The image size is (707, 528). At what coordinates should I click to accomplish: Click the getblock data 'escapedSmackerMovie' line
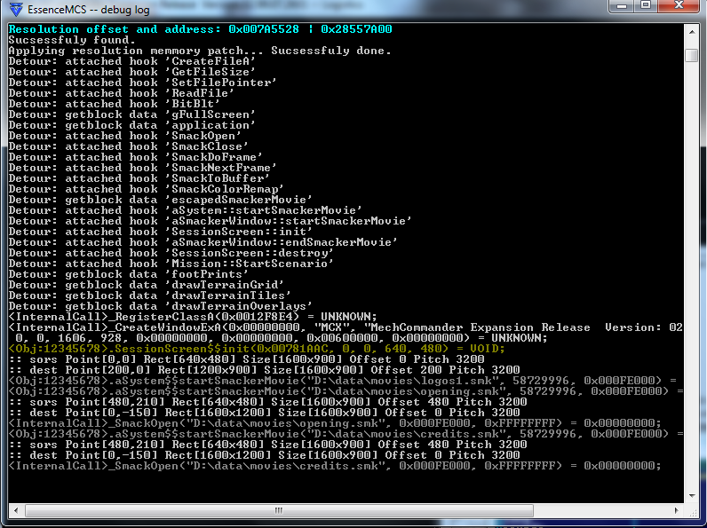tap(161, 200)
